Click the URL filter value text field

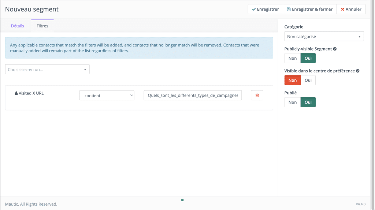click(x=193, y=95)
